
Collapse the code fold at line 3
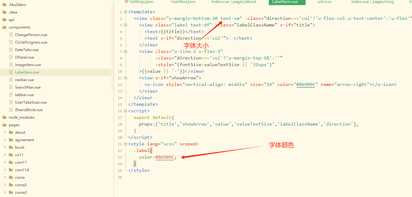point(125,25)
